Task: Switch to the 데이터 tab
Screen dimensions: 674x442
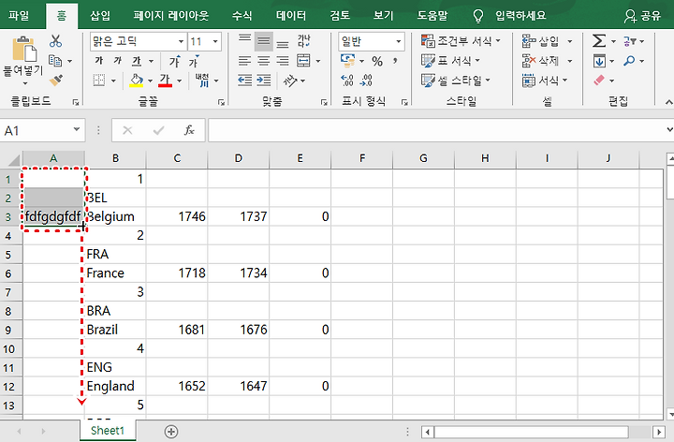Action: coord(291,16)
